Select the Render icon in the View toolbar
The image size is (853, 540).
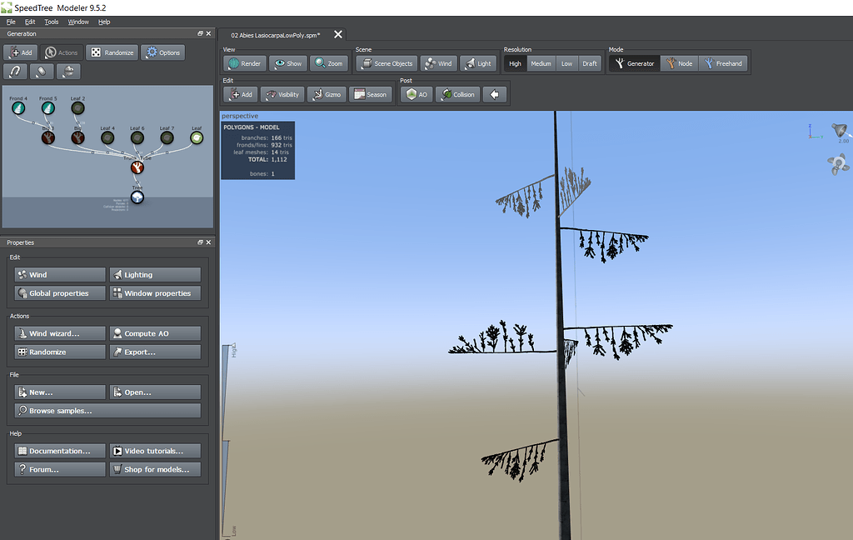244,62
